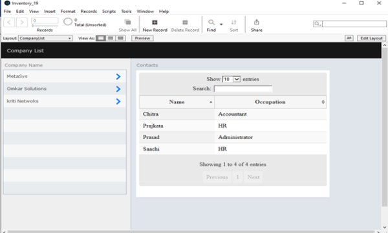388x233 pixels.
Task: Select the MetaSys company name
Action: 17,76
